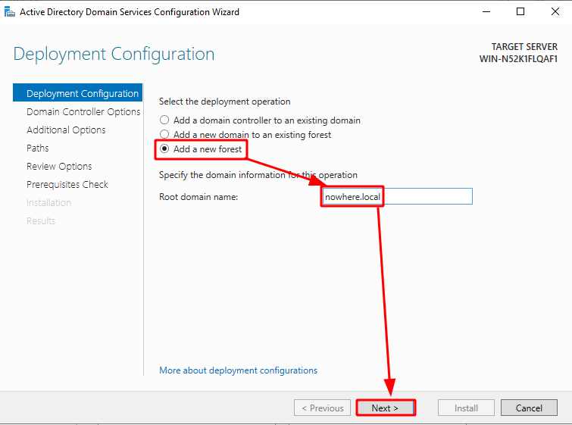
Task: Close the Configuration Wizard window
Action: point(555,11)
